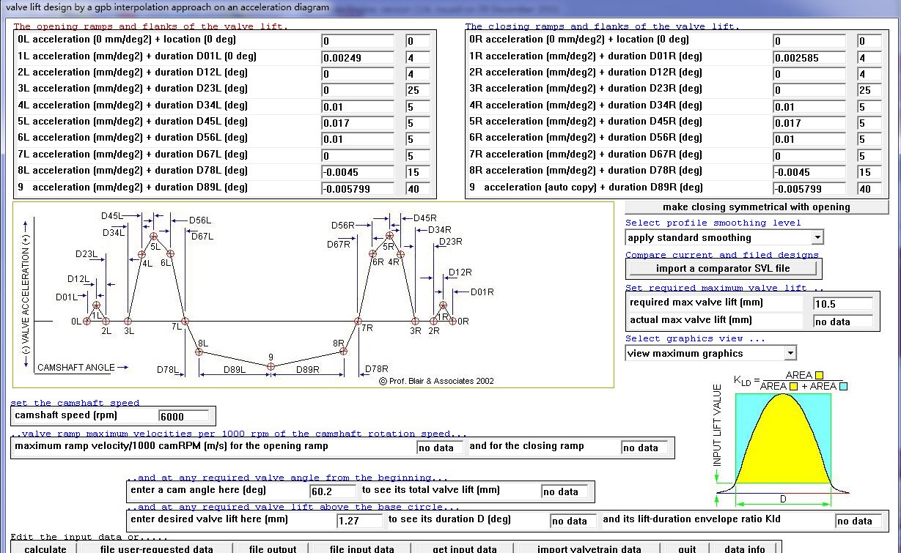Select the 0R location field
Screen dimensions: 901x553
point(870,41)
